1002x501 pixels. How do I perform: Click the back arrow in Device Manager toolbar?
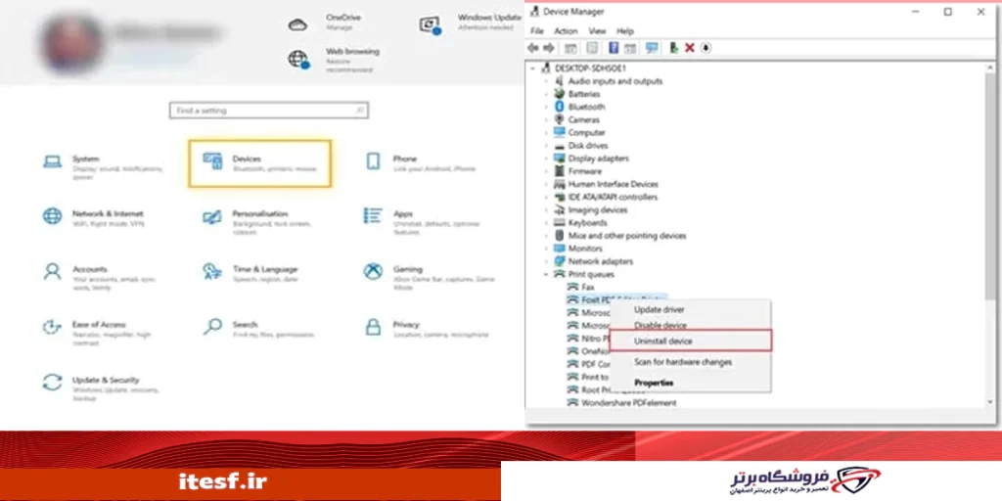[x=532, y=47]
